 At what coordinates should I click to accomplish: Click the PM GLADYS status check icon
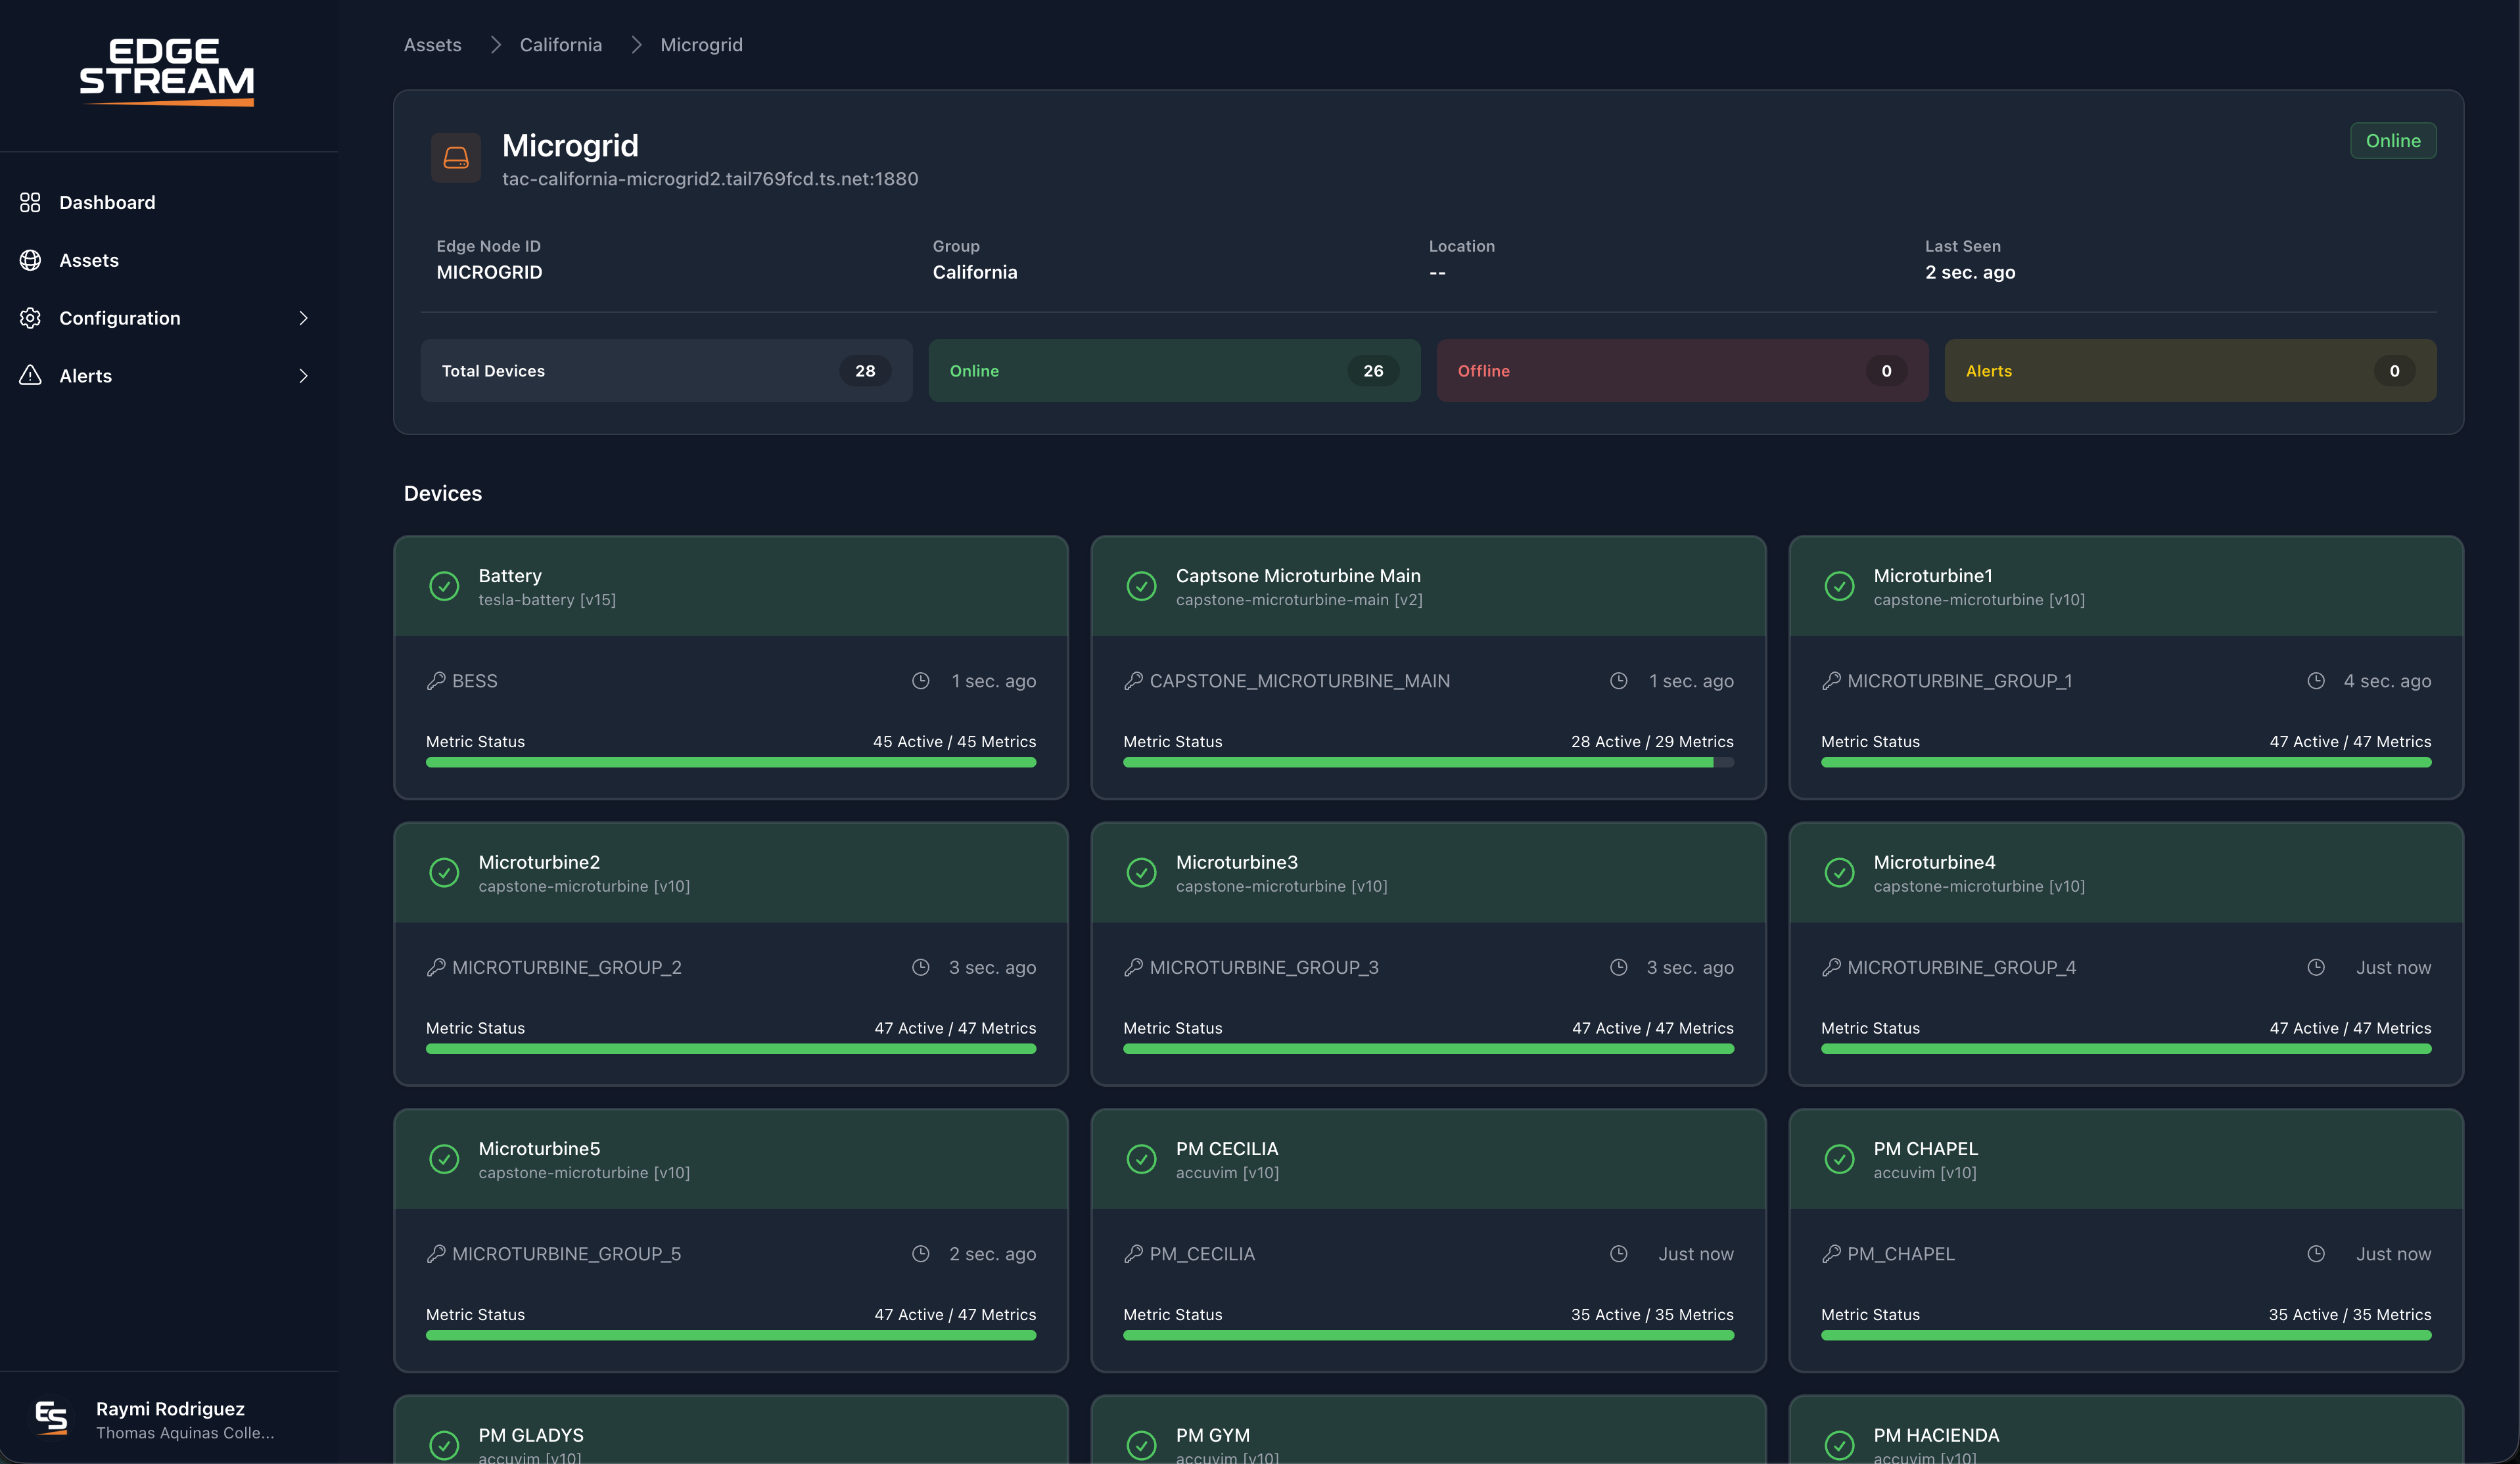coord(444,1444)
